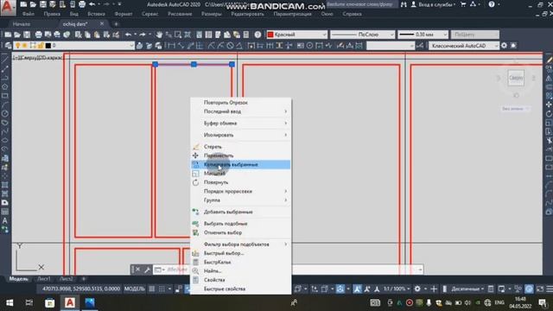The height and width of the screenshot is (311, 553).
Task: Select the Pan hand tool
Action: 159,35
